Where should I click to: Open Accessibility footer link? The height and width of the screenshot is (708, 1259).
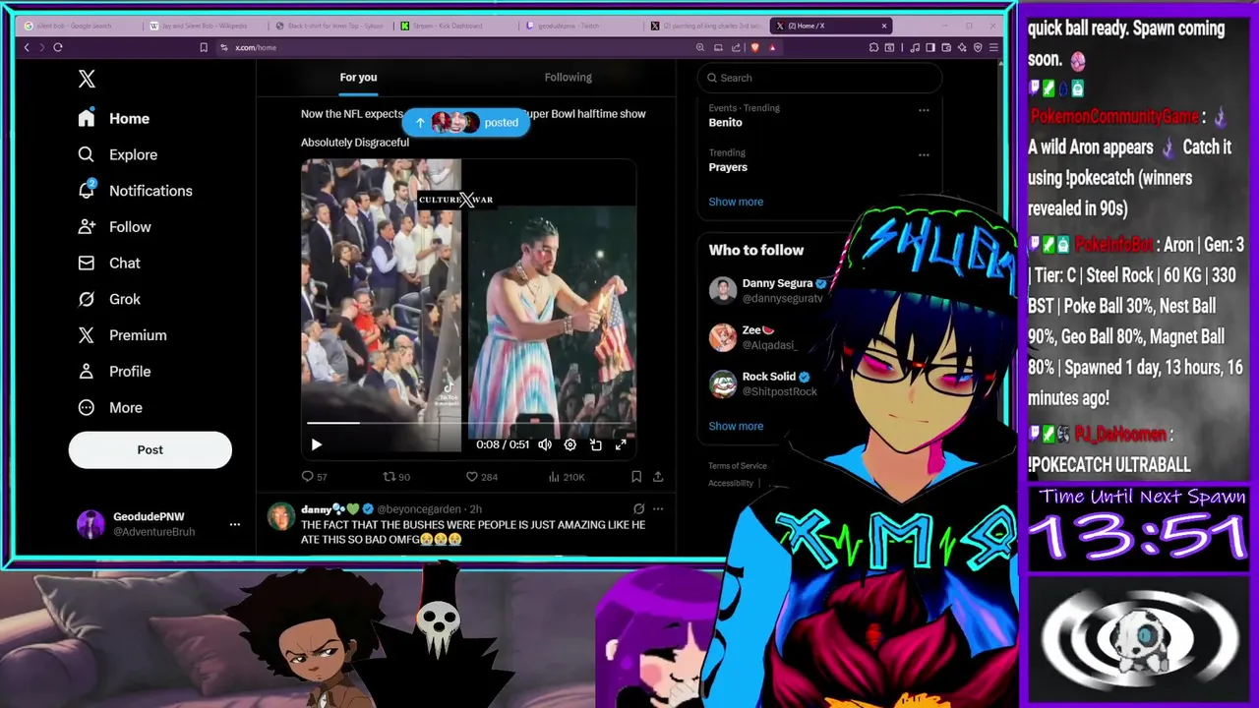point(731,483)
